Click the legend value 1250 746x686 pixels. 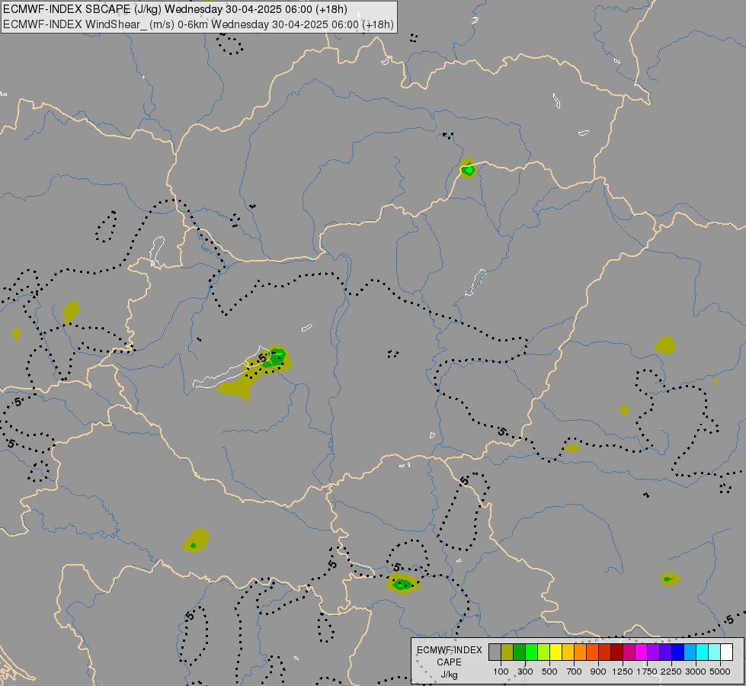click(x=623, y=672)
